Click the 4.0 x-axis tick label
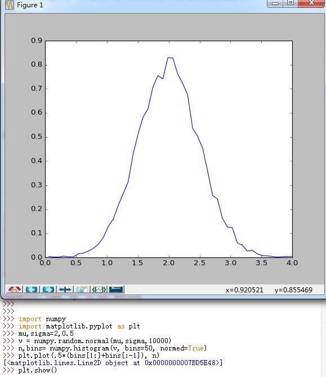This screenshot has height=377, width=326. pos(292,263)
